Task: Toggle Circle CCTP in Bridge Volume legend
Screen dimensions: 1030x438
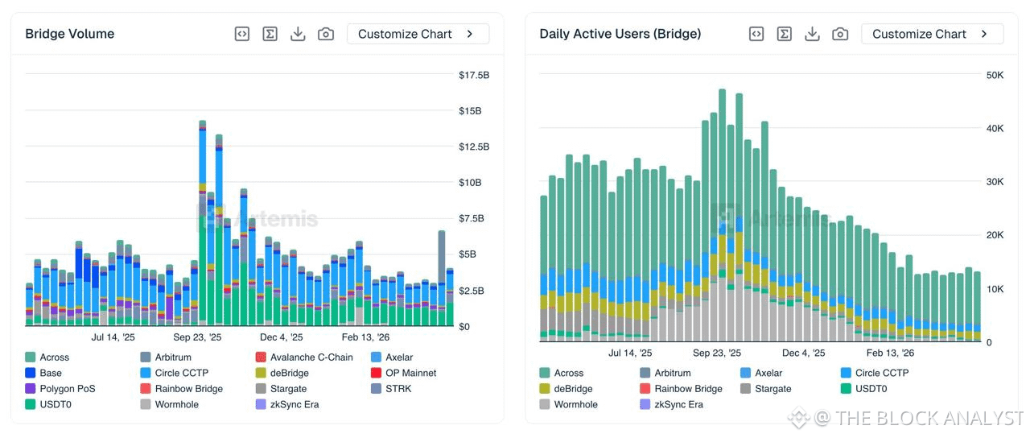Action: click(175, 373)
